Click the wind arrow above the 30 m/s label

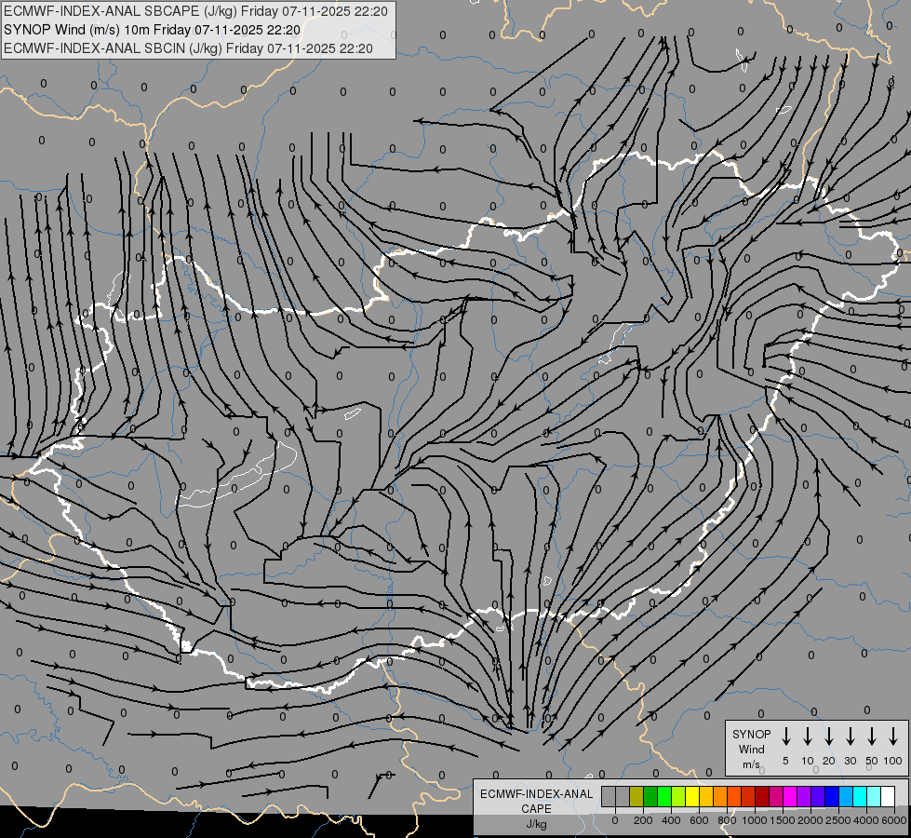click(850, 736)
